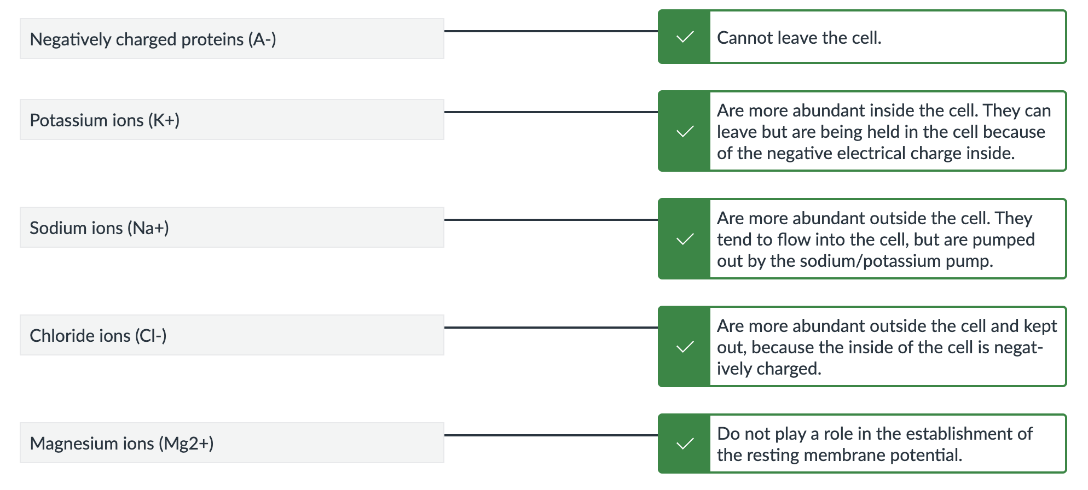
Task: Click the "Cannot leave the cell." answer text
Action: click(799, 38)
